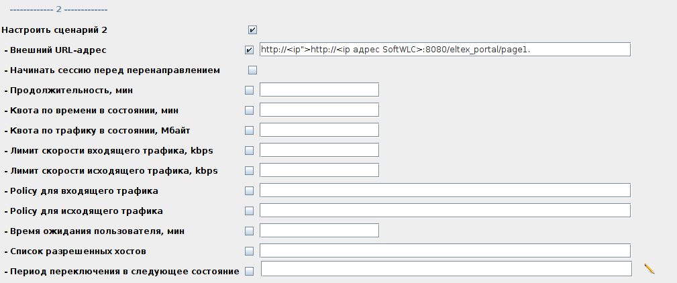
Task: Toggle Лимит скорости исходящего трафика checkbox
Action: [x=250, y=170]
